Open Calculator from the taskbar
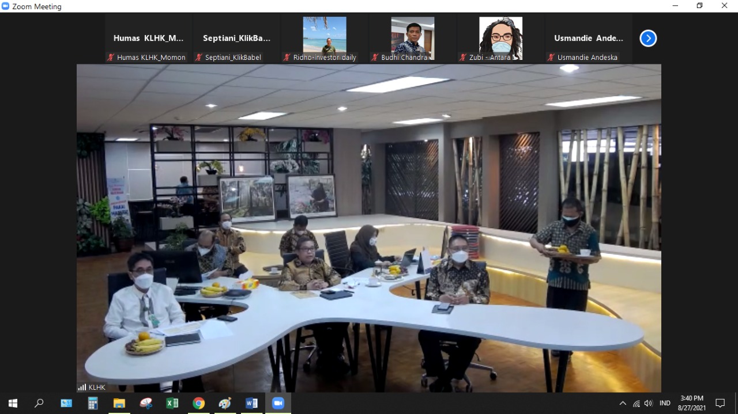This screenshot has height=414, width=738. (x=93, y=403)
